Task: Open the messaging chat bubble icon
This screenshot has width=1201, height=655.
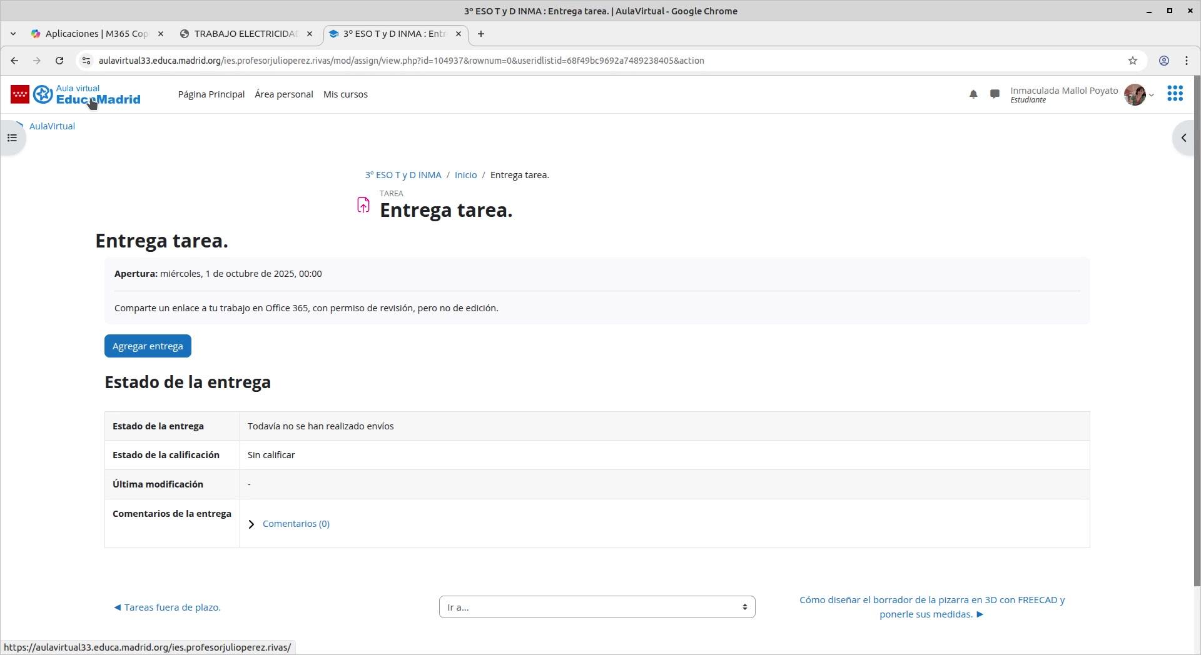Action: coord(995,94)
